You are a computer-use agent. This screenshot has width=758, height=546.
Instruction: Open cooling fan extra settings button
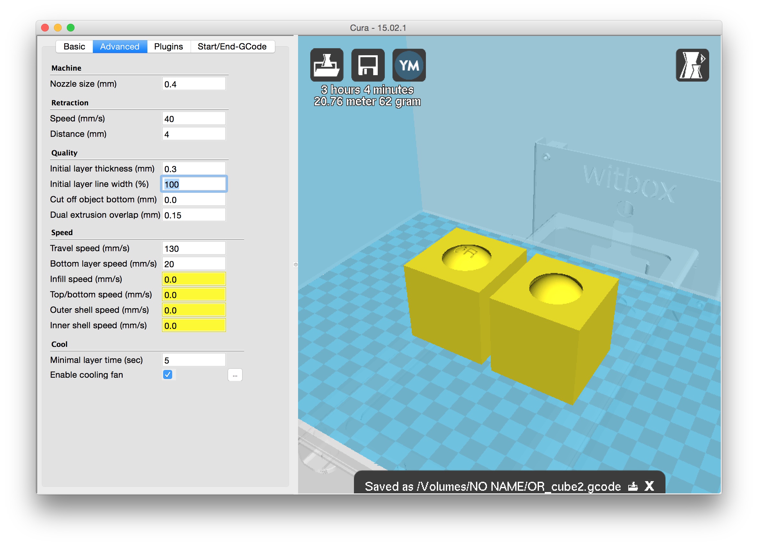tap(234, 375)
